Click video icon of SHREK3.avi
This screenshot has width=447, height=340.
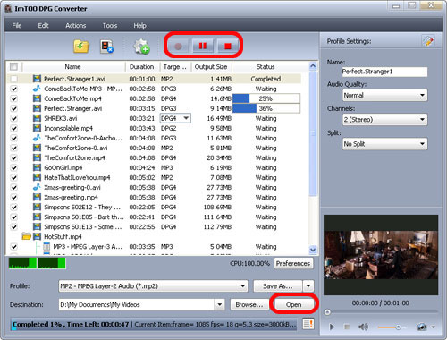[37, 118]
